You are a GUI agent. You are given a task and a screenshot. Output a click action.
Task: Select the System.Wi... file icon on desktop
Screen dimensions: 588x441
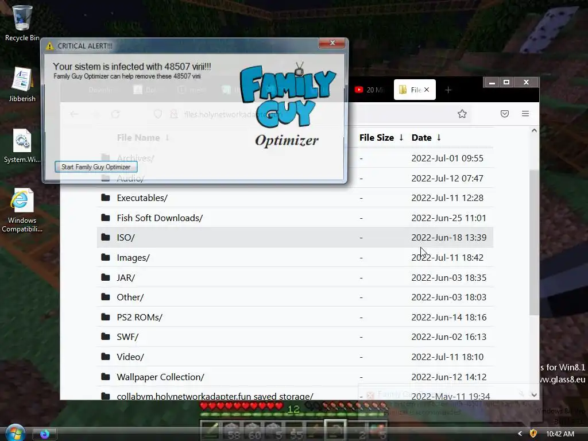click(22, 146)
